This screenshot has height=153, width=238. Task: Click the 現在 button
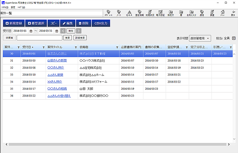click(x=71, y=31)
